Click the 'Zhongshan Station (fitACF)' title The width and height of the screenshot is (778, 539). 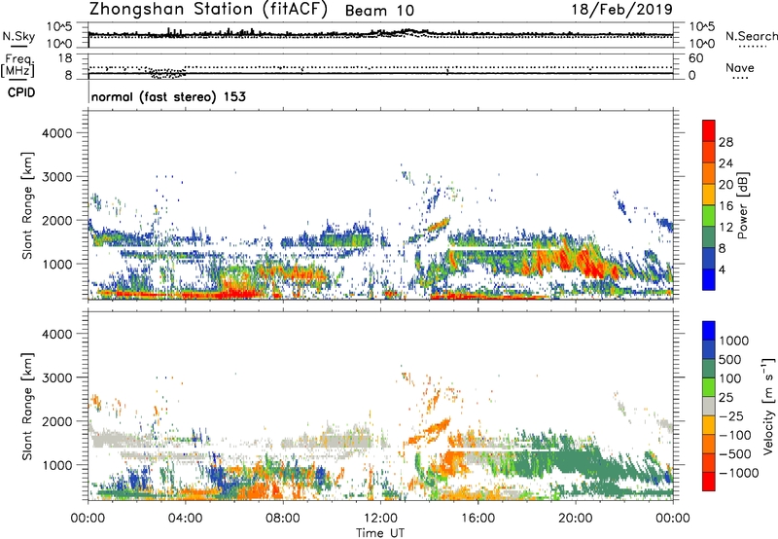(x=208, y=10)
